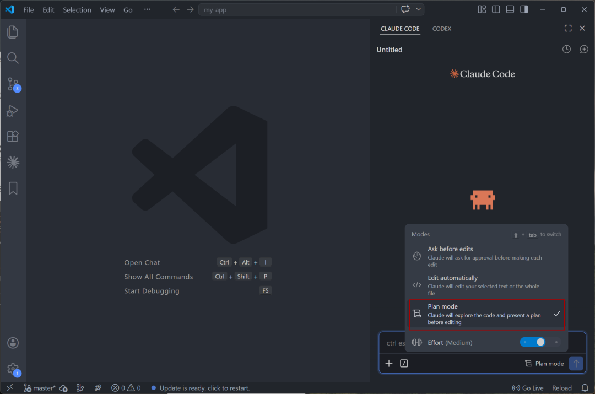Click the Untitled session title
Viewport: 595px width, 394px height.
pos(390,50)
